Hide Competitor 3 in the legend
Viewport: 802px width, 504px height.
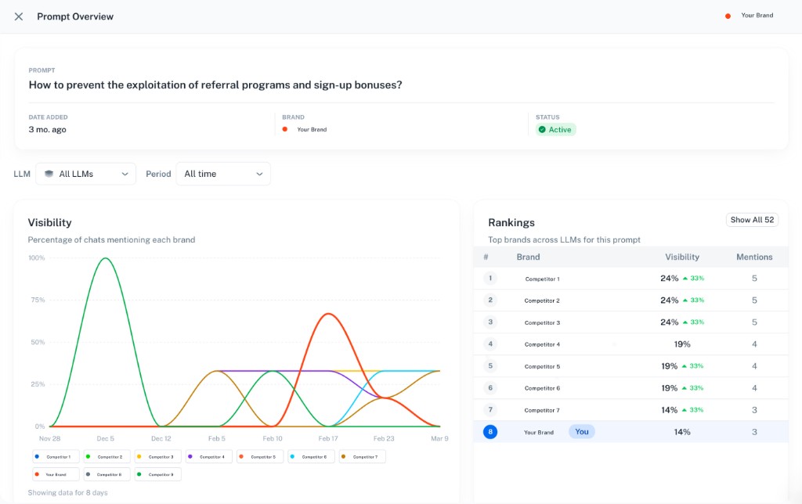[x=156, y=456]
